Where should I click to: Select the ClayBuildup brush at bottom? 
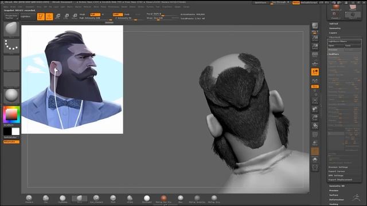63,199
